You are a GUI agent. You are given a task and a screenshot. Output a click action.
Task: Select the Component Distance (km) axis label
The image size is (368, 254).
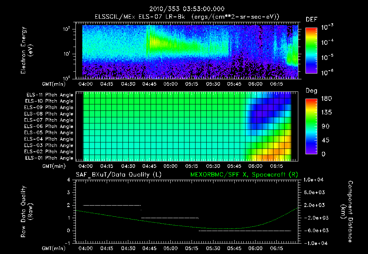[347, 212]
